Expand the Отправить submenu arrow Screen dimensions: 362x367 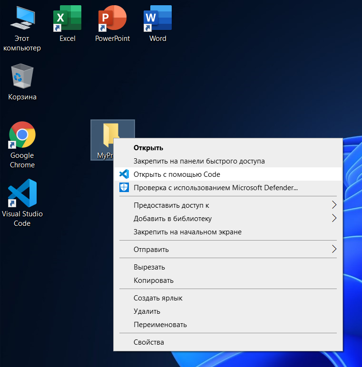[x=334, y=249]
